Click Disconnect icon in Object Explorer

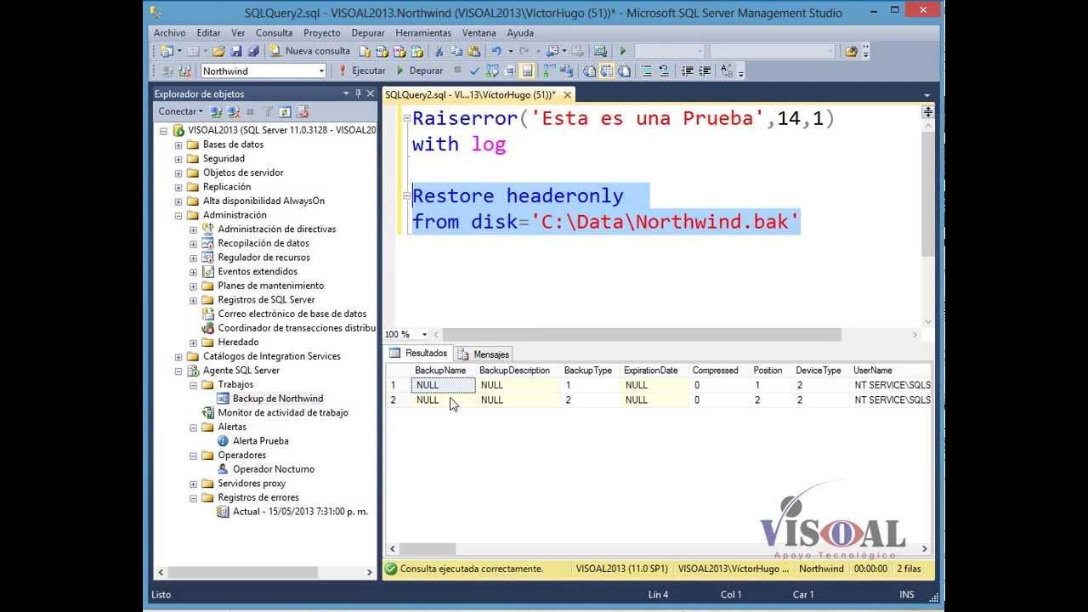[233, 111]
